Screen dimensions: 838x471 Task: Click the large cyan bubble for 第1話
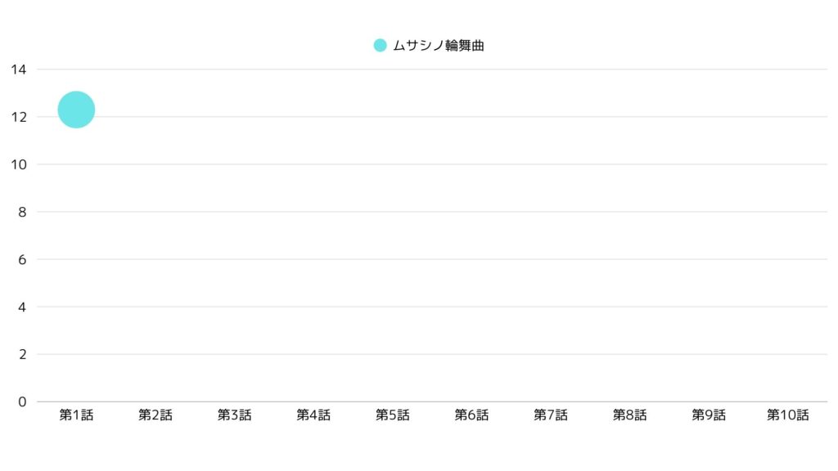coord(76,110)
